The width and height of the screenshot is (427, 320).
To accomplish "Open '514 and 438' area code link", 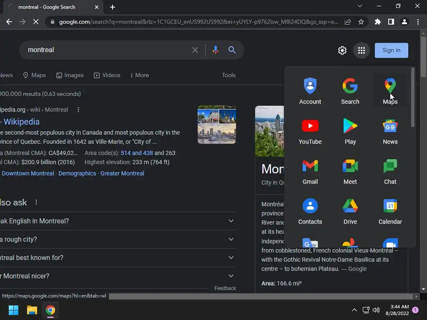I will 137,153.
